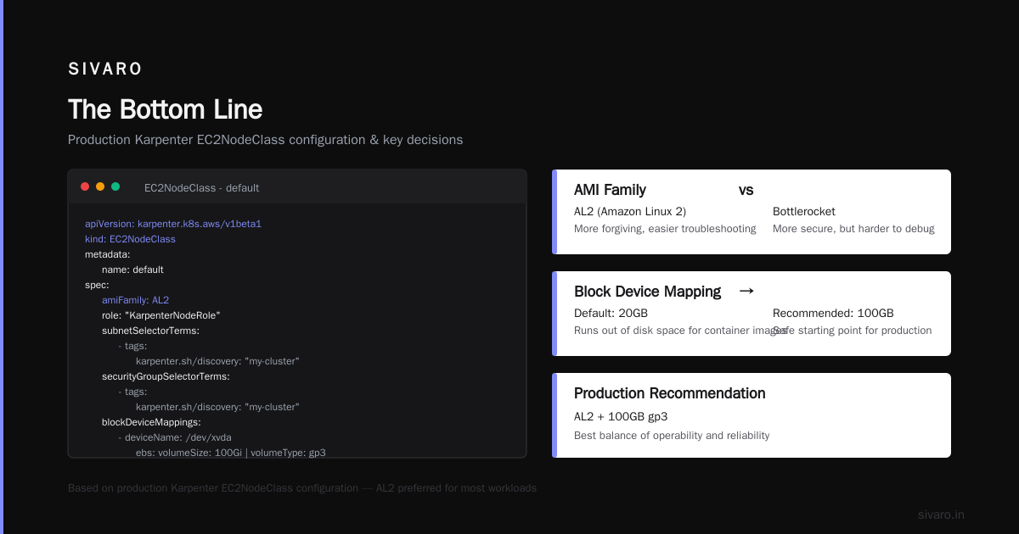1019x534 pixels.
Task: Click 'Safe starting point for production' text
Action: [x=853, y=331]
